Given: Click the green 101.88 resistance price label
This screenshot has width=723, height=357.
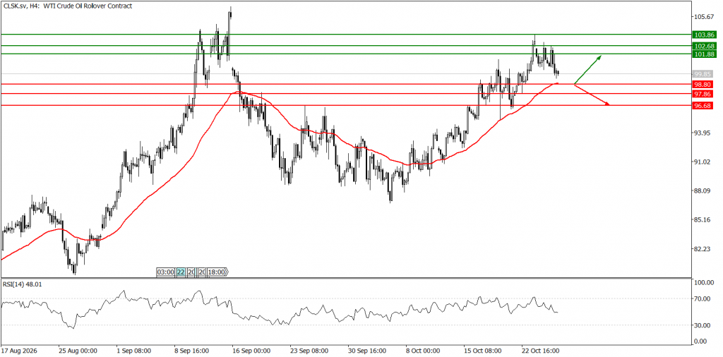Looking at the screenshot, I should [704, 54].
